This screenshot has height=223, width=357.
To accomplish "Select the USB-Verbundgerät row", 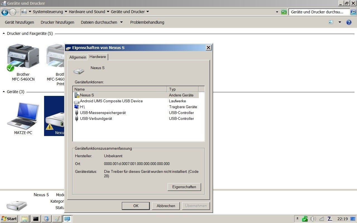I will [x=136, y=118].
